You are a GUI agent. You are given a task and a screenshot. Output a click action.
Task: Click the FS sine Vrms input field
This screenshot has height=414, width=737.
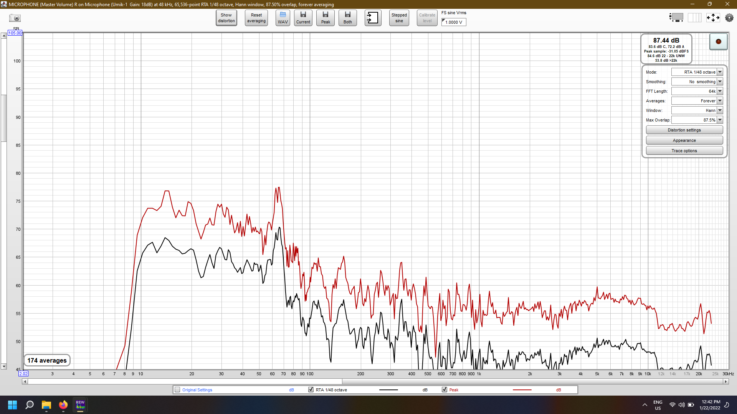click(454, 22)
